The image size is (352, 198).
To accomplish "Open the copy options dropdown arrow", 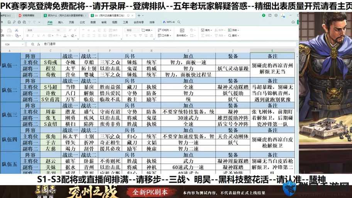I will [x=20, y=36].
